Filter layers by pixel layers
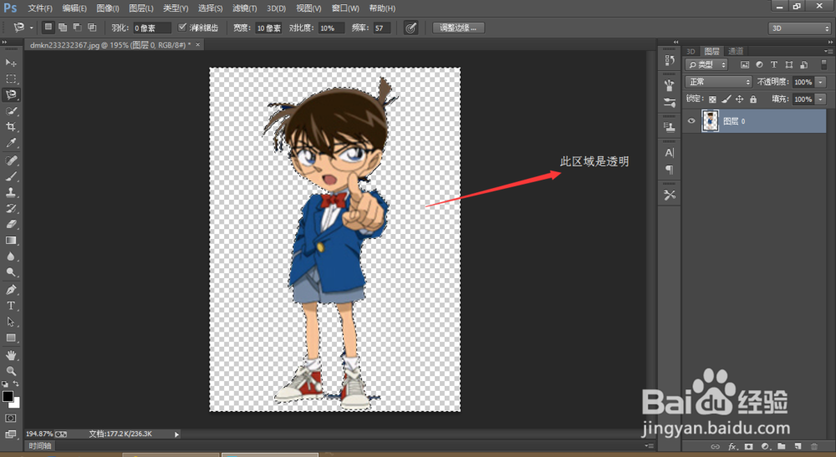 745,64
